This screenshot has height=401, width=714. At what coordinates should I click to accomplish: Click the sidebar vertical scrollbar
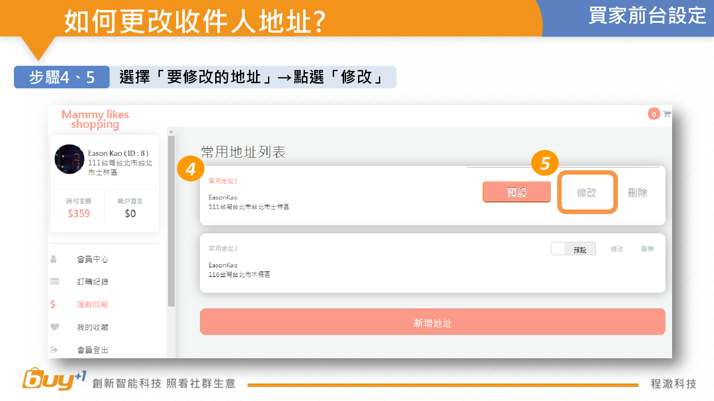(x=171, y=221)
